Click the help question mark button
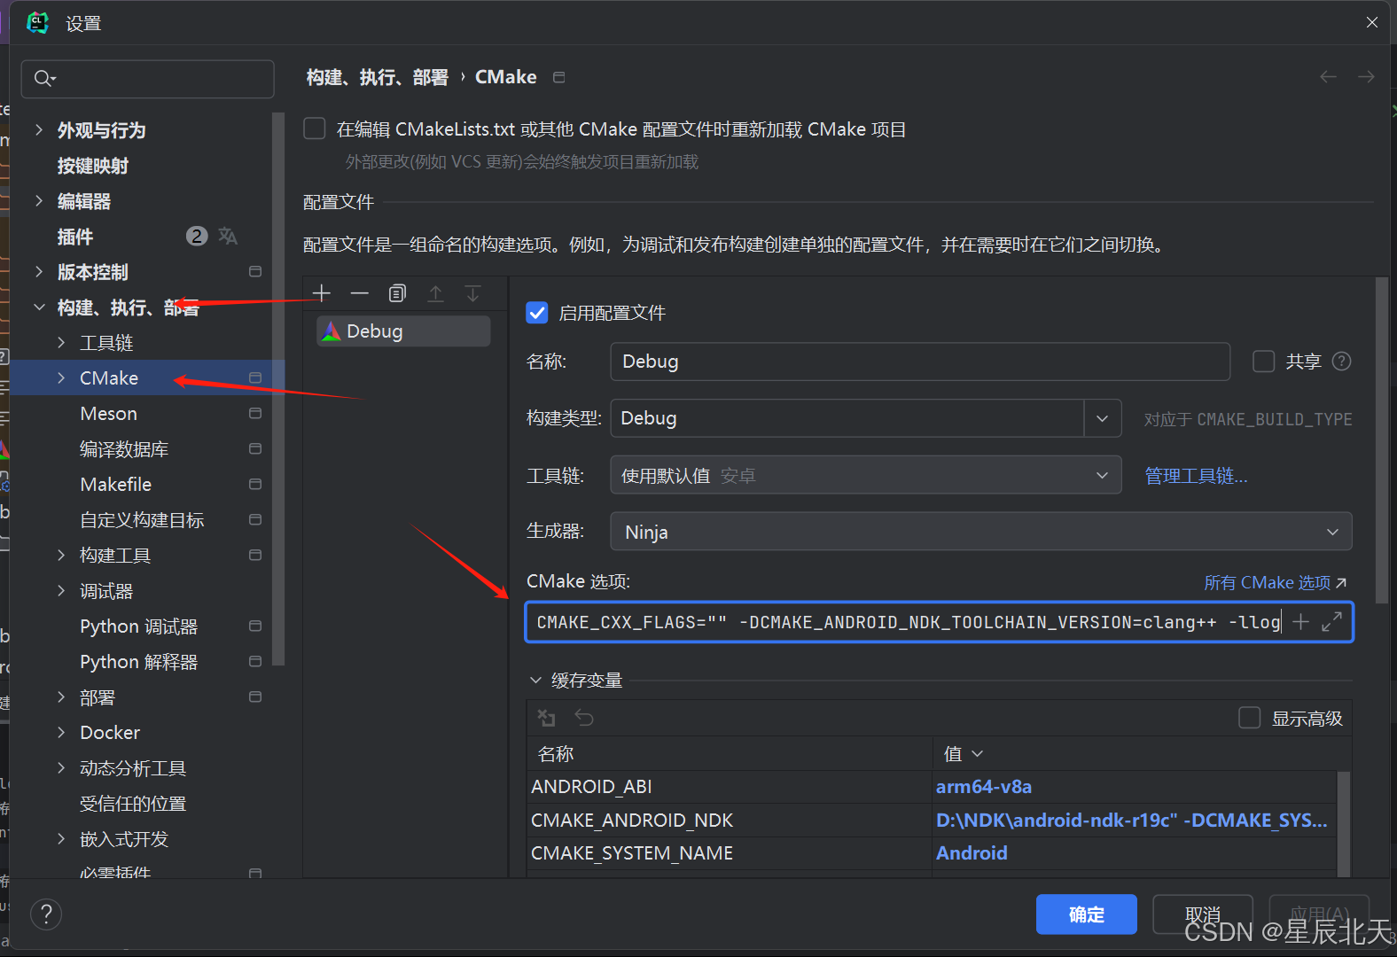Image resolution: width=1397 pixels, height=957 pixels. click(46, 914)
